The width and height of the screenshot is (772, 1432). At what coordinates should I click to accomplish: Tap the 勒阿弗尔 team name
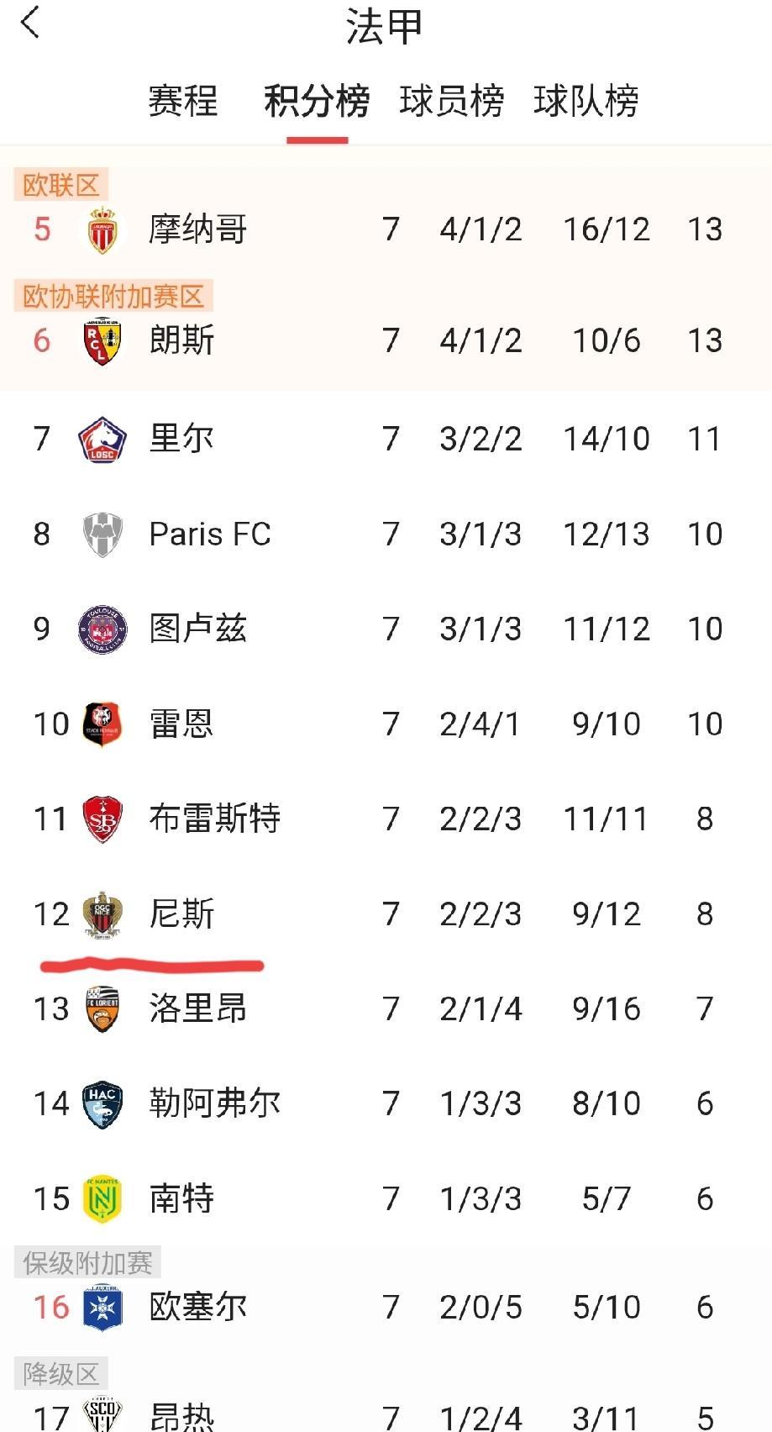coord(214,1103)
